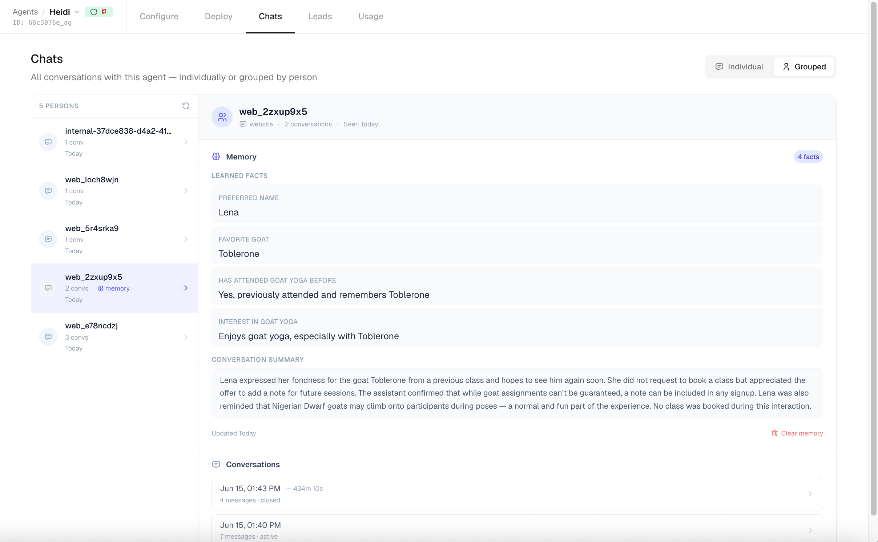Click the Favorite Goat fact Toblerone
The image size is (878, 542).
point(517,245)
